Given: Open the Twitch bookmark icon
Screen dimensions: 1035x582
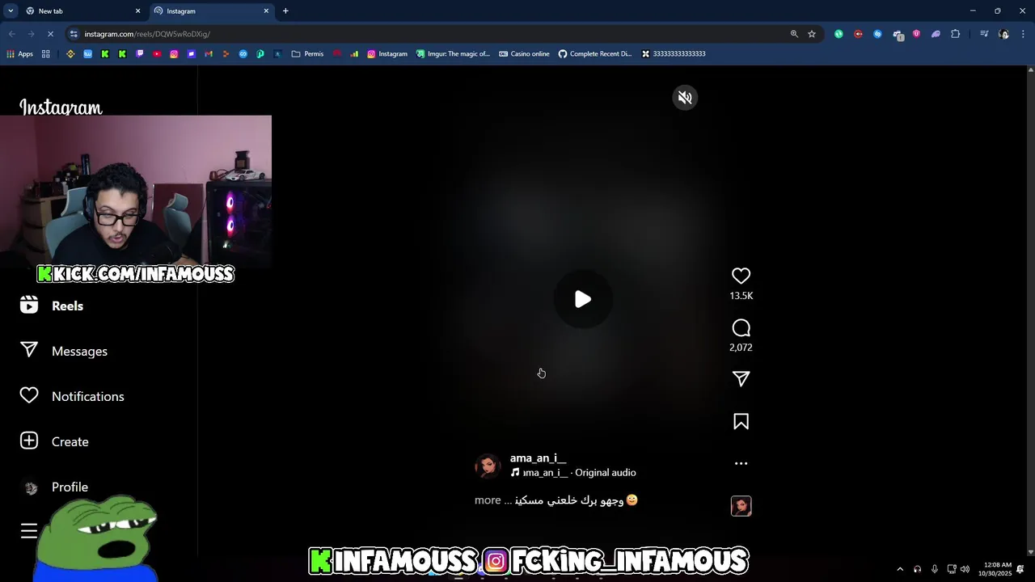Looking at the screenshot, I should click(140, 54).
